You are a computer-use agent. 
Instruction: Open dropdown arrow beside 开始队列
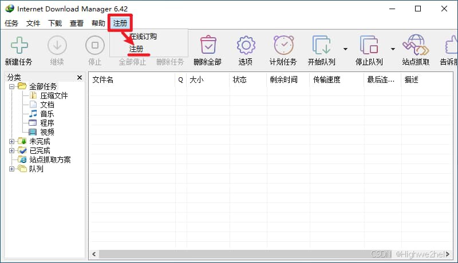point(345,49)
